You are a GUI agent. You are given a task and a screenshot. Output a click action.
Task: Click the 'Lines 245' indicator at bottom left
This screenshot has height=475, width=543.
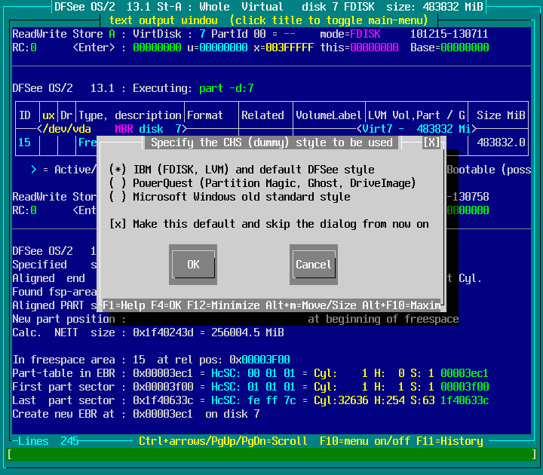(48, 441)
